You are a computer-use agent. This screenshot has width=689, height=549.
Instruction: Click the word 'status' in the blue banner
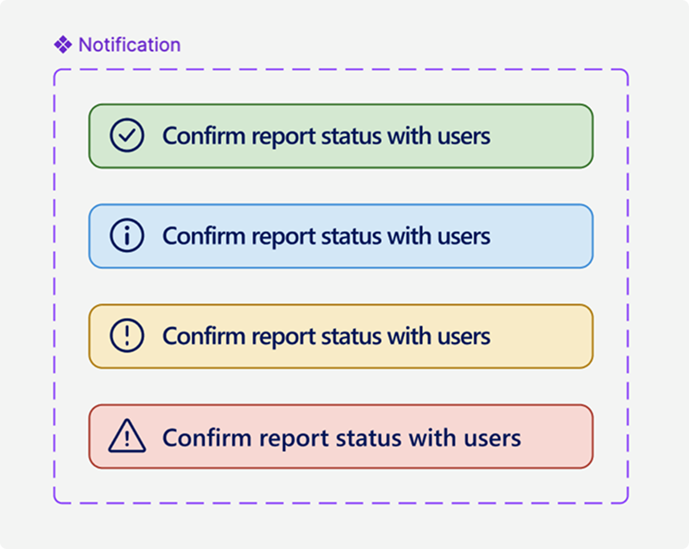[x=352, y=236]
